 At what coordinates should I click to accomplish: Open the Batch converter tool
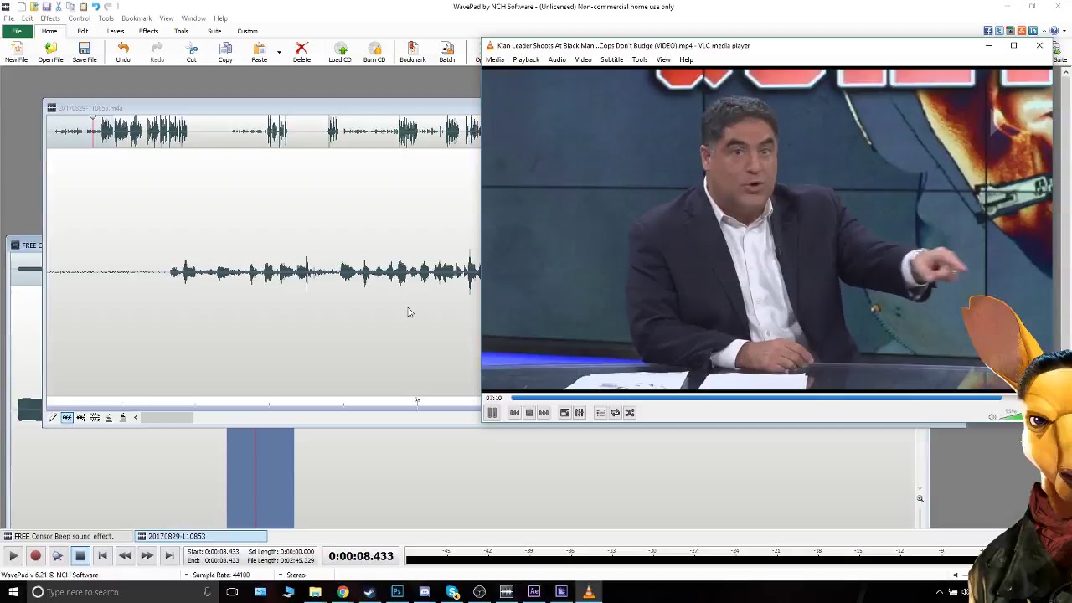447,52
